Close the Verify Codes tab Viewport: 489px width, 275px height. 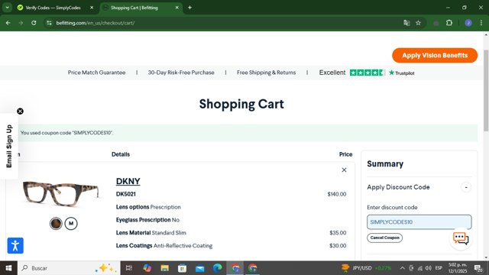[92, 8]
